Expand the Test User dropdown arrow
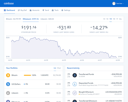Image resolution: width=128 pixels, height=102 pixels. click(x=123, y=4)
